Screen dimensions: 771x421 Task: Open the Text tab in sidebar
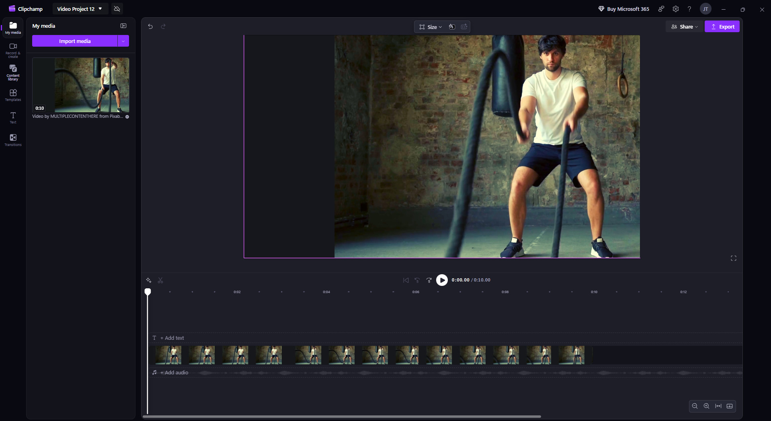(13, 117)
